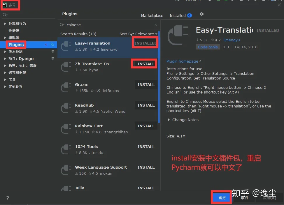Click the help question mark icon
This screenshot has height=205, width=284.
pos(7,198)
